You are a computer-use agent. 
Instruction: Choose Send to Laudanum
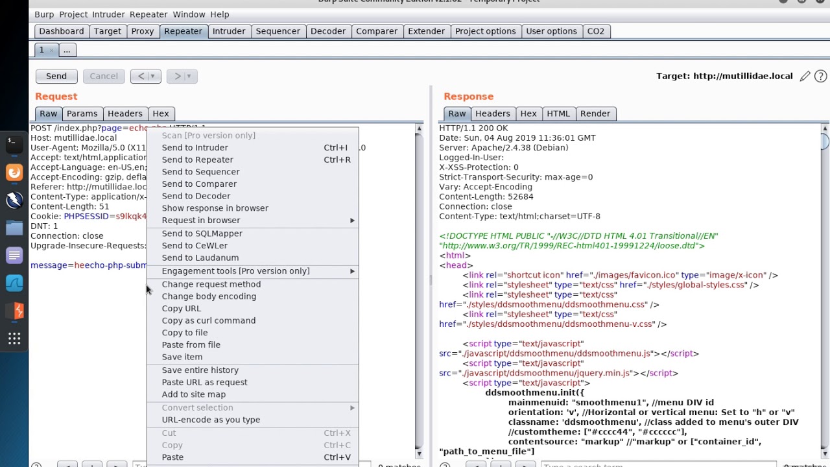pyautogui.click(x=253, y=257)
